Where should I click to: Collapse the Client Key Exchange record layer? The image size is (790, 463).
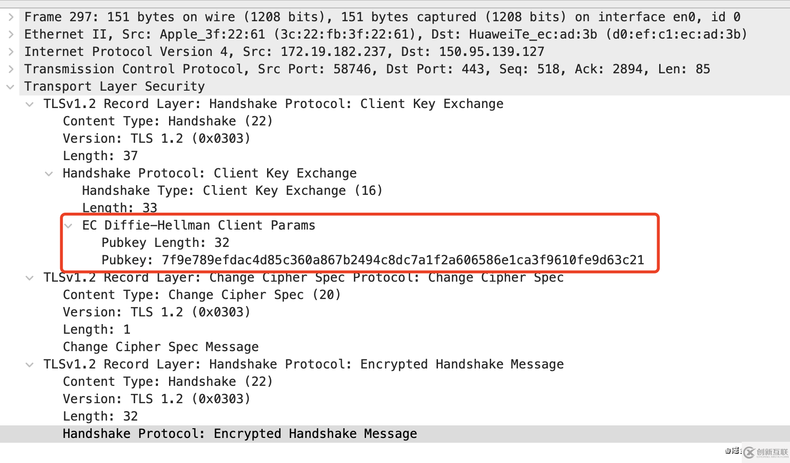[x=30, y=104]
